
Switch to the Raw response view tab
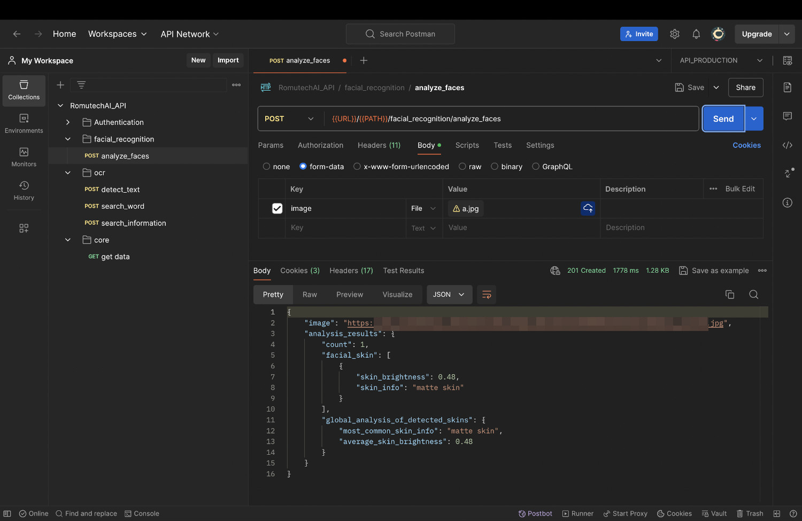tap(310, 295)
